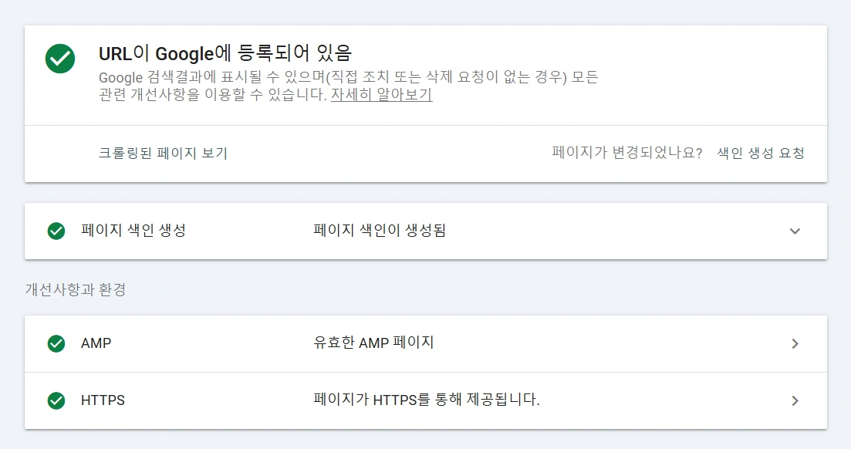Open AMP details via right chevron
The height and width of the screenshot is (449, 851).
click(795, 343)
